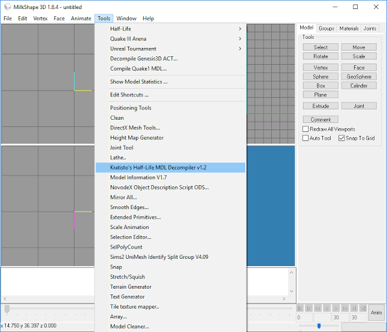This screenshot has height=332, width=387.
Task: Close the open Tools menu
Action: pyautogui.click(x=104, y=19)
